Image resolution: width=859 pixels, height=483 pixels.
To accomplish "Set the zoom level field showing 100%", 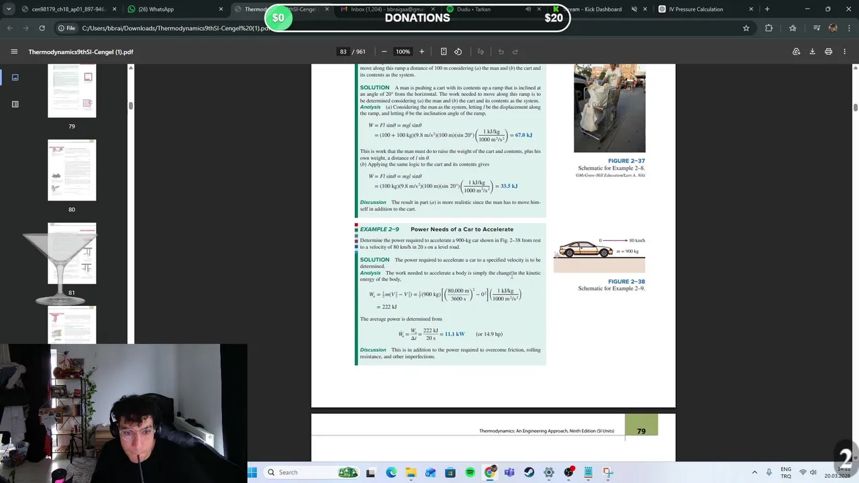I will click(403, 52).
